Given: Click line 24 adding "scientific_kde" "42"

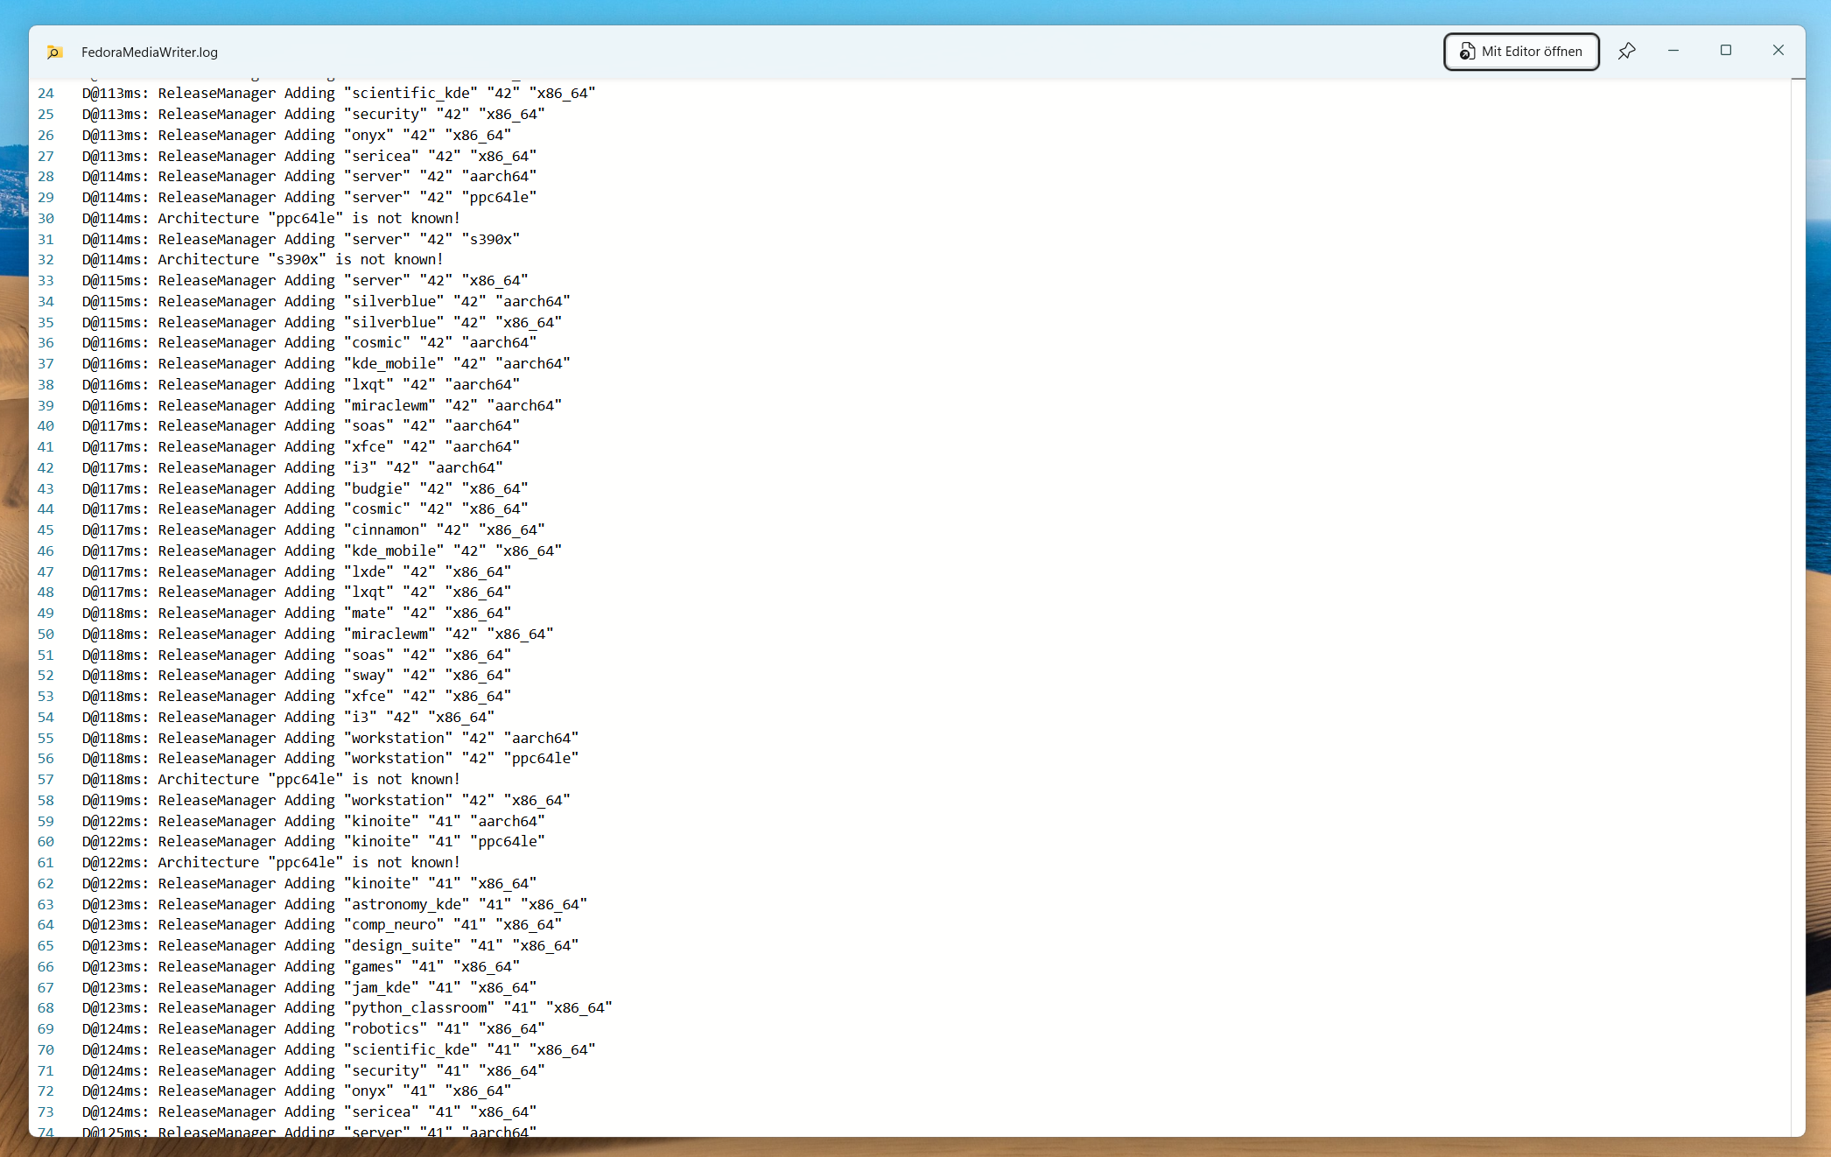Looking at the screenshot, I should click(x=339, y=94).
